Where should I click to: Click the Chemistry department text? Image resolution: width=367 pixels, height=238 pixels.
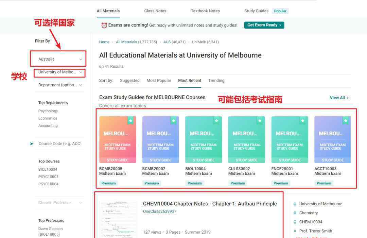click(309, 213)
